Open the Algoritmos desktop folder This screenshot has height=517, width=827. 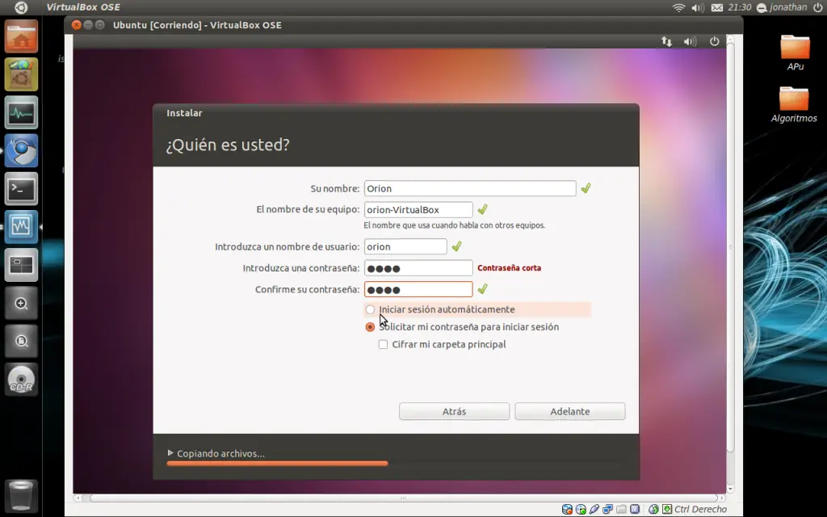point(794,104)
